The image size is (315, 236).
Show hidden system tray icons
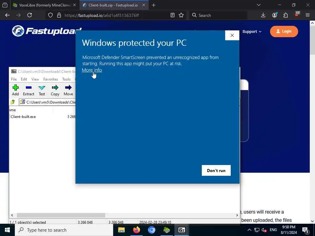tap(249, 230)
